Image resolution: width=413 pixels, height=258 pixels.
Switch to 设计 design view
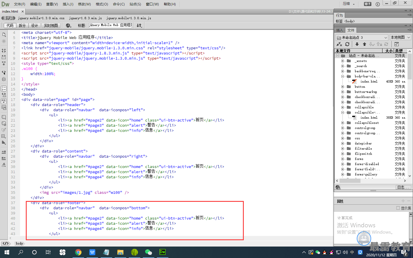[x=35, y=26]
